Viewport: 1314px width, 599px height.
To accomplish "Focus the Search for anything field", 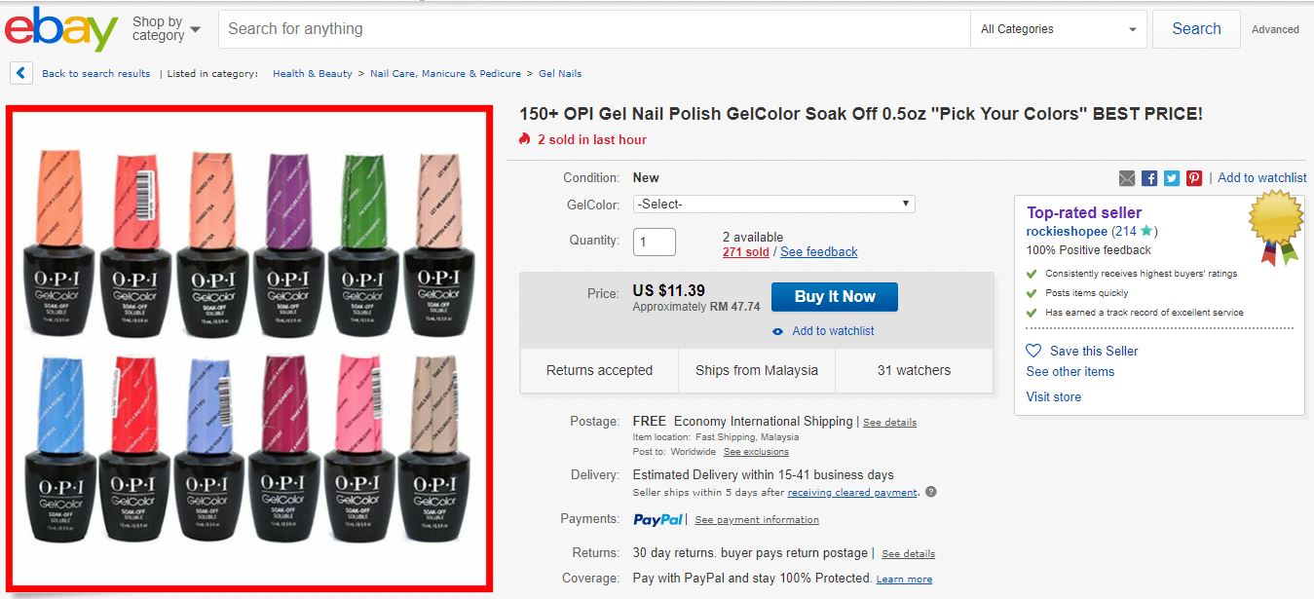I will pyautogui.click(x=594, y=29).
